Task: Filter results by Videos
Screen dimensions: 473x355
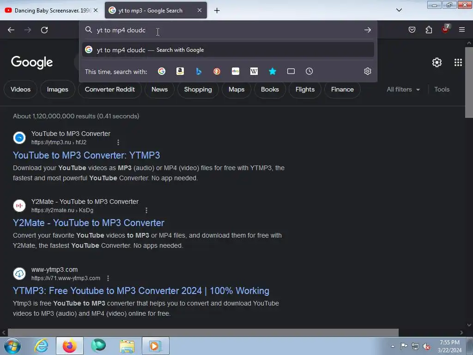Action: click(20, 89)
